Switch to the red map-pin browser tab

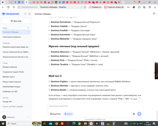tap(38, 2)
